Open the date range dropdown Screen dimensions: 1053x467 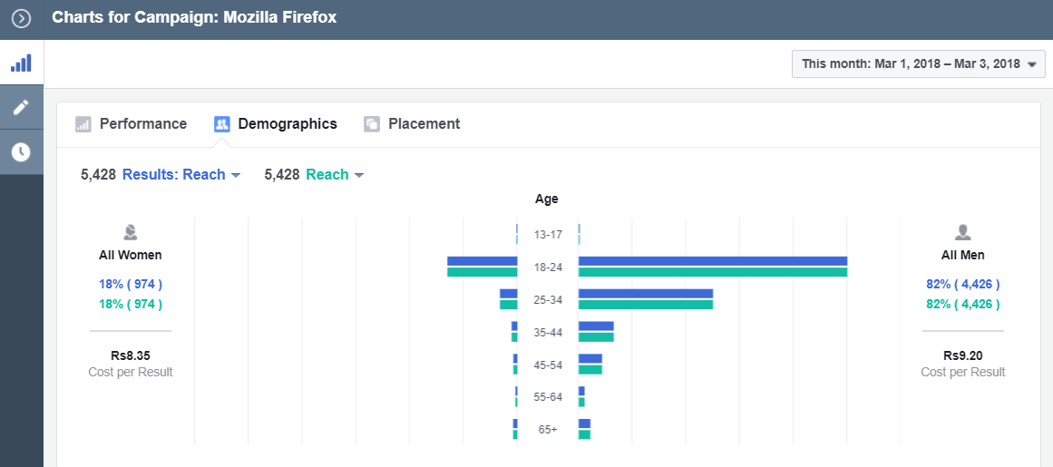point(918,64)
